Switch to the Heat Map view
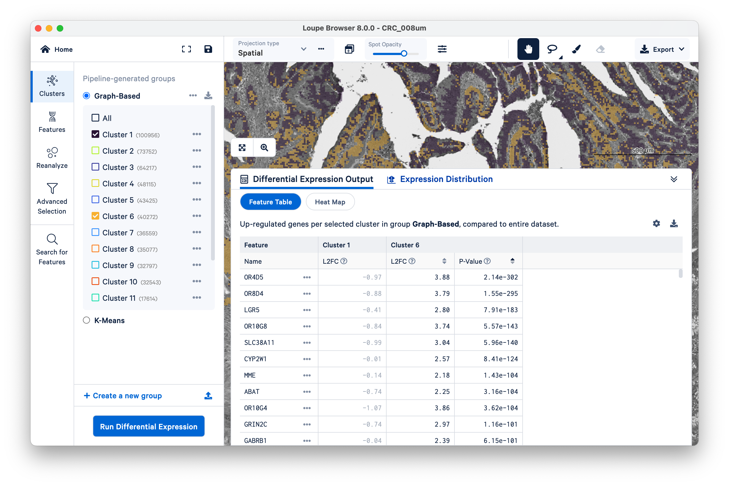This screenshot has height=486, width=729. 330,202
